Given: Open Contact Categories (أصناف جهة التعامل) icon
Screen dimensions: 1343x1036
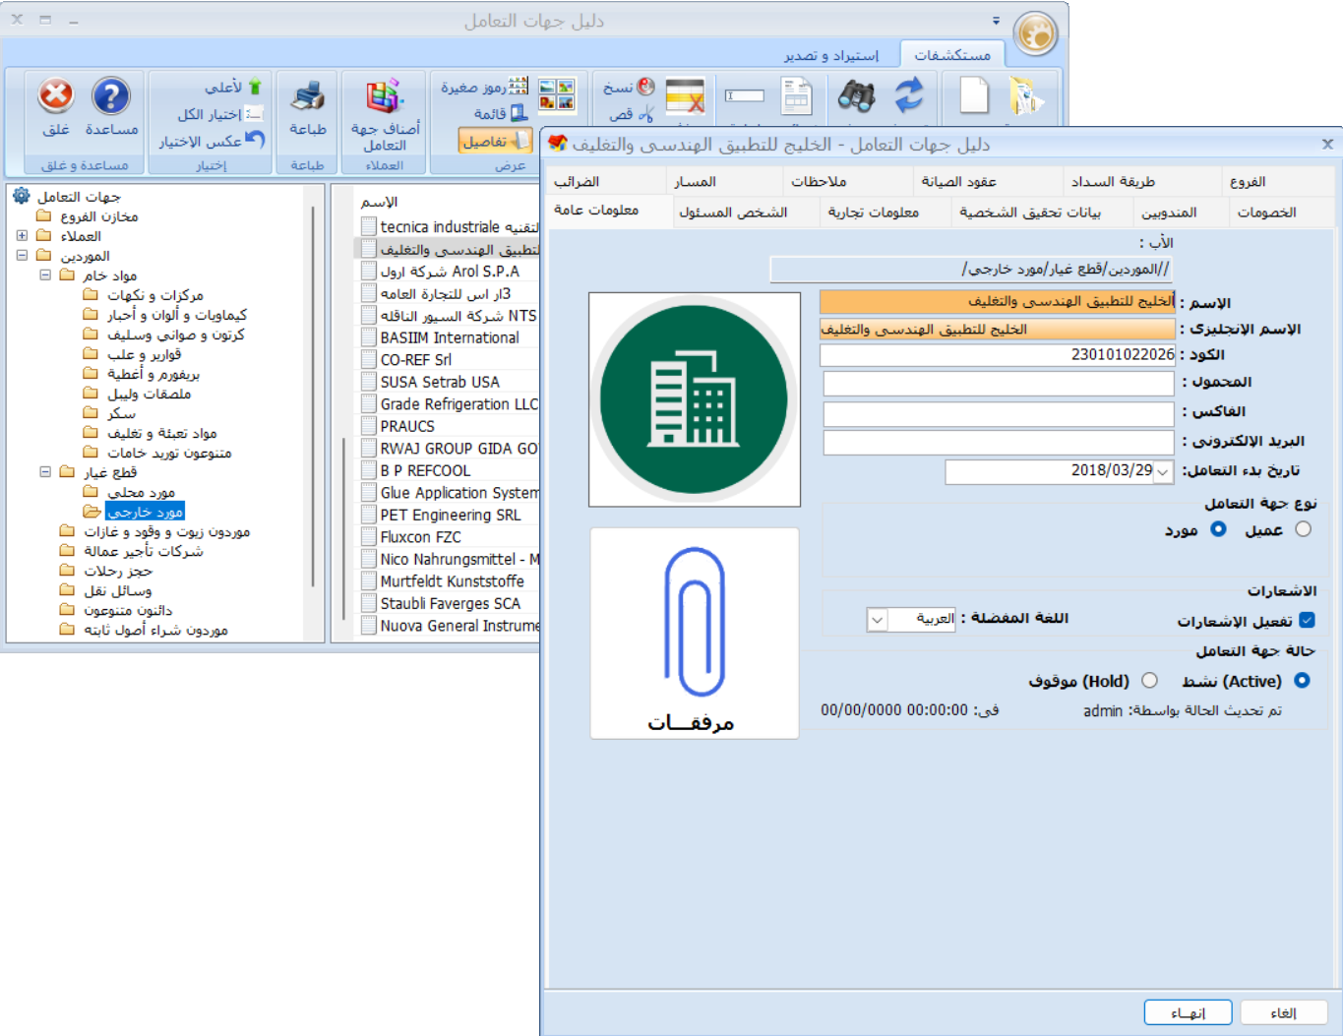Looking at the screenshot, I should coord(385,96).
